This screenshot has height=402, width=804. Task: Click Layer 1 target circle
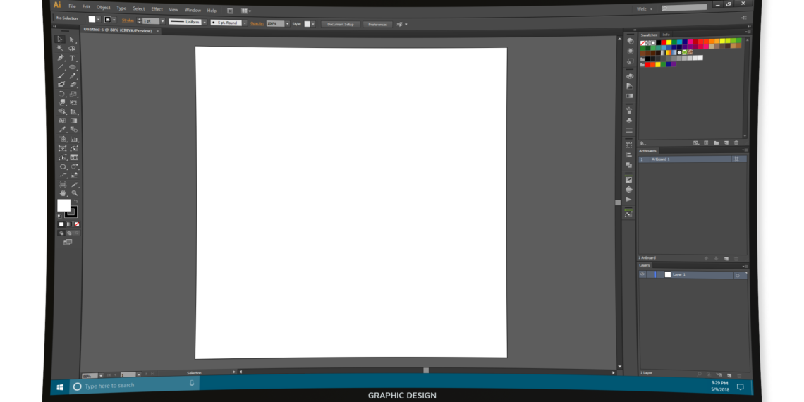tap(737, 276)
